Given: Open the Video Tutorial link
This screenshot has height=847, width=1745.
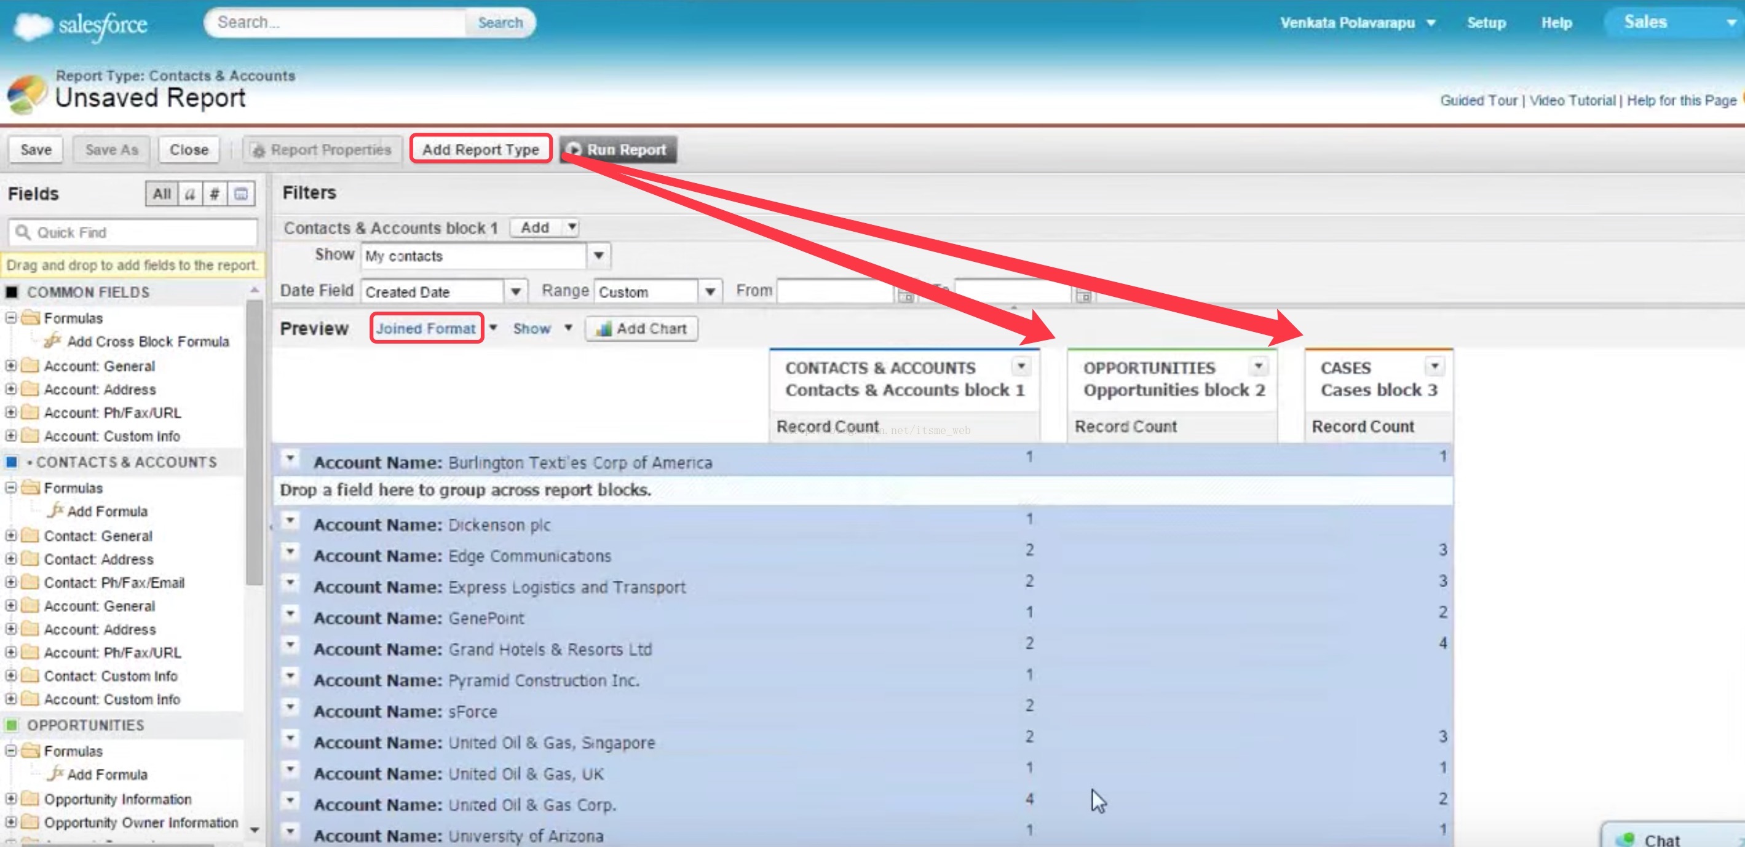Looking at the screenshot, I should click(1572, 100).
